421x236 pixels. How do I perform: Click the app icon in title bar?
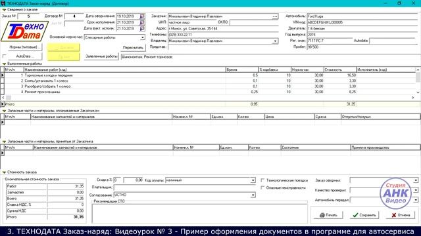point(3,3)
